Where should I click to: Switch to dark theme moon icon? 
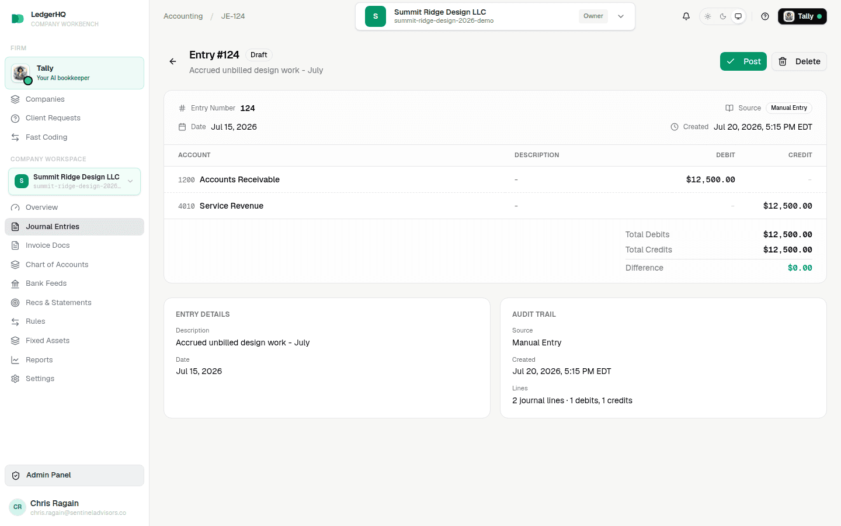(x=723, y=16)
